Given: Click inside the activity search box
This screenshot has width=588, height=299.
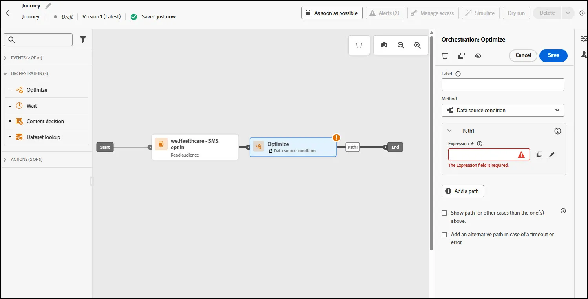Looking at the screenshot, I should click(x=38, y=40).
